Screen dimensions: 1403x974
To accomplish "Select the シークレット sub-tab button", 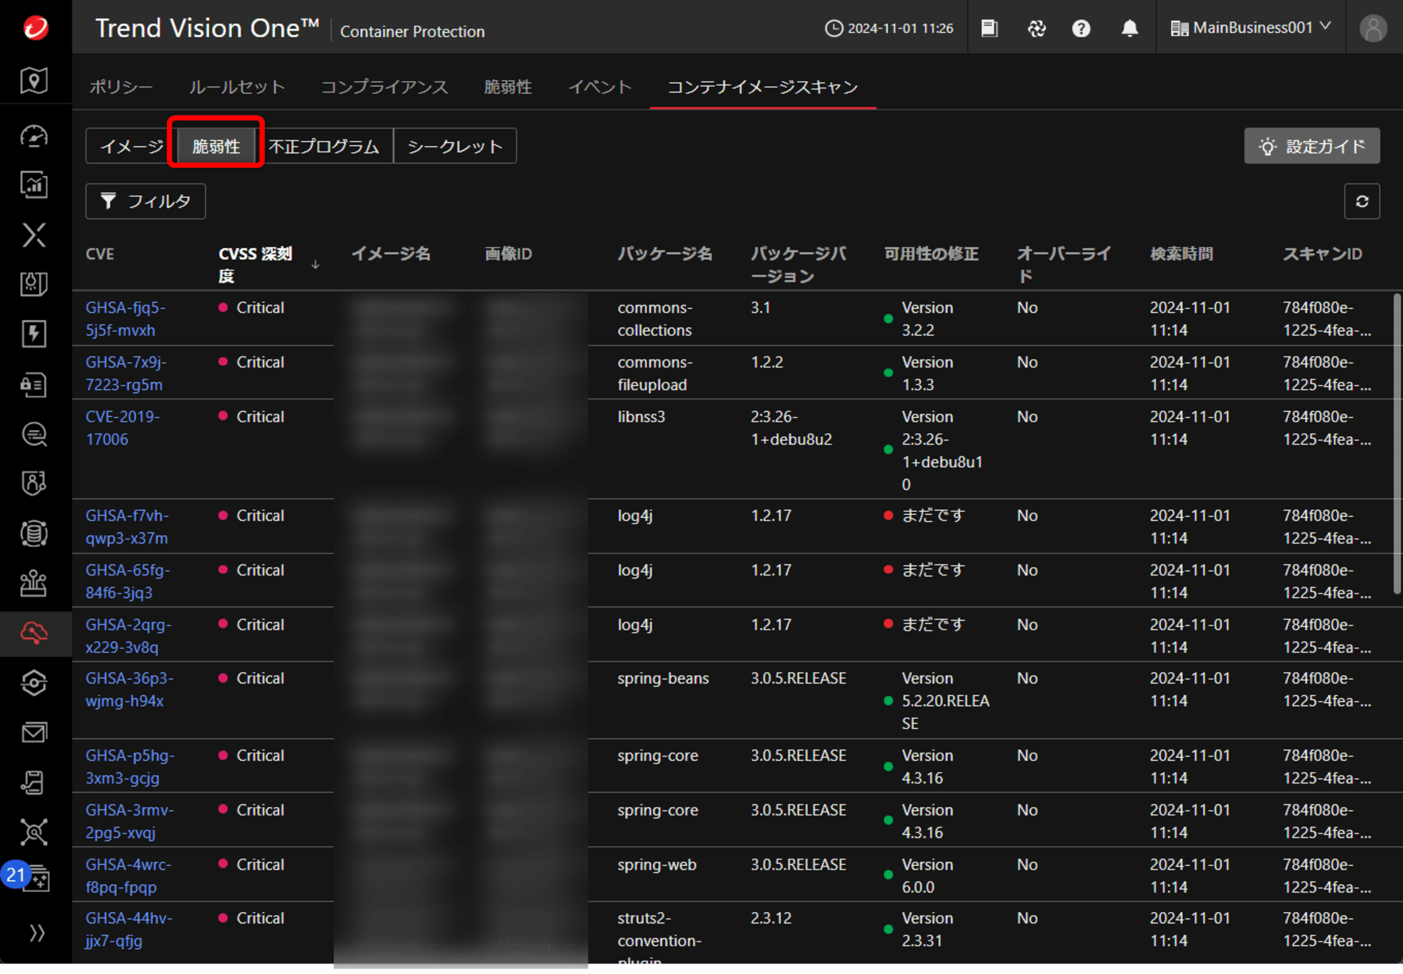I will (x=455, y=146).
